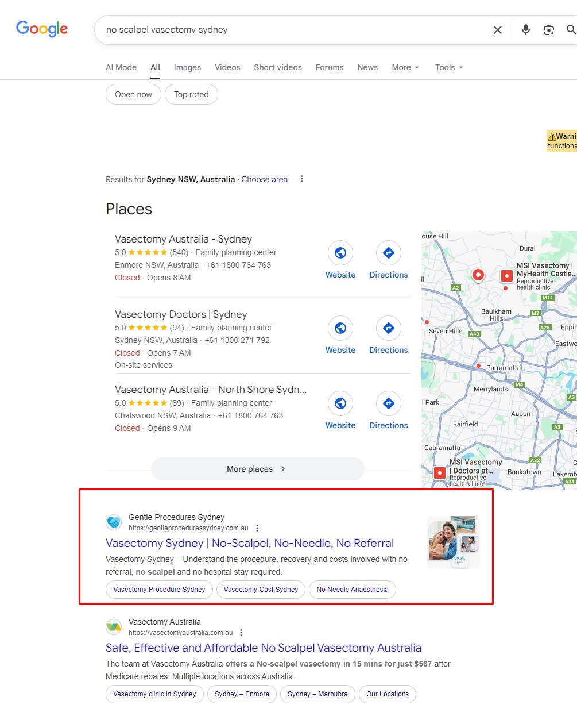Start voice search with microphone icon
The image size is (577, 712).
tap(525, 30)
